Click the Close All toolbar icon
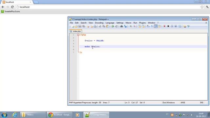 (92, 26)
